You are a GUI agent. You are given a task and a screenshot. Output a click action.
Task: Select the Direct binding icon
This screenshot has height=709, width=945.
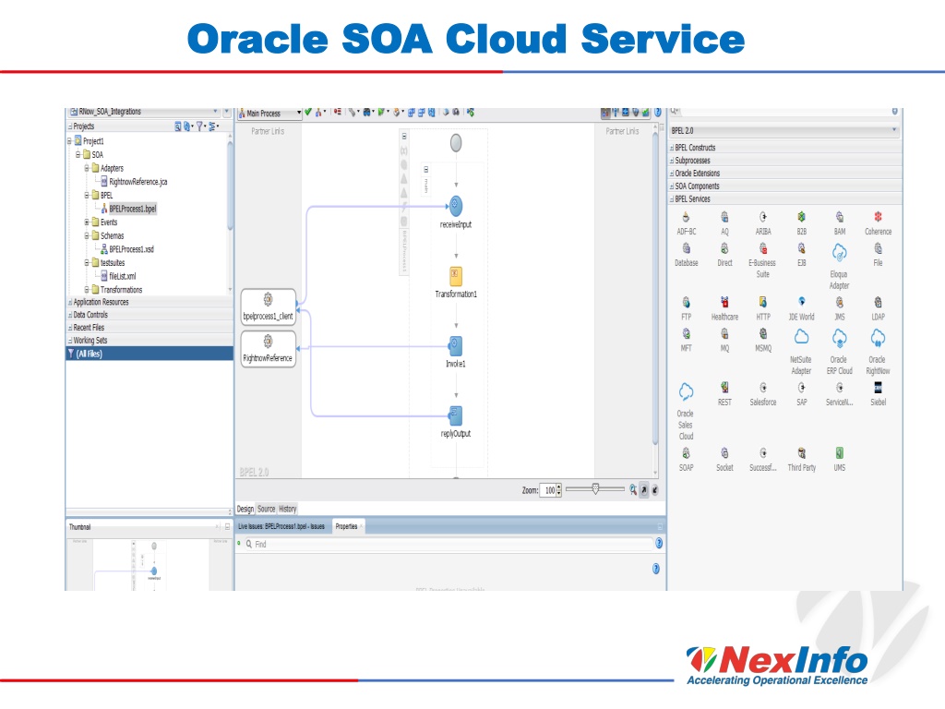click(724, 249)
